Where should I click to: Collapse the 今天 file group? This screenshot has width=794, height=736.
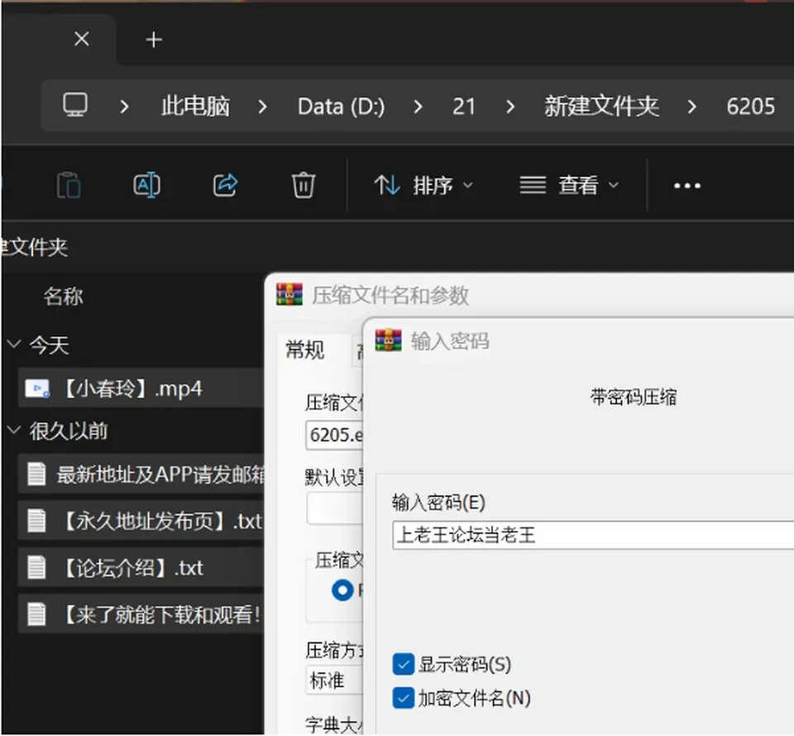point(14,344)
